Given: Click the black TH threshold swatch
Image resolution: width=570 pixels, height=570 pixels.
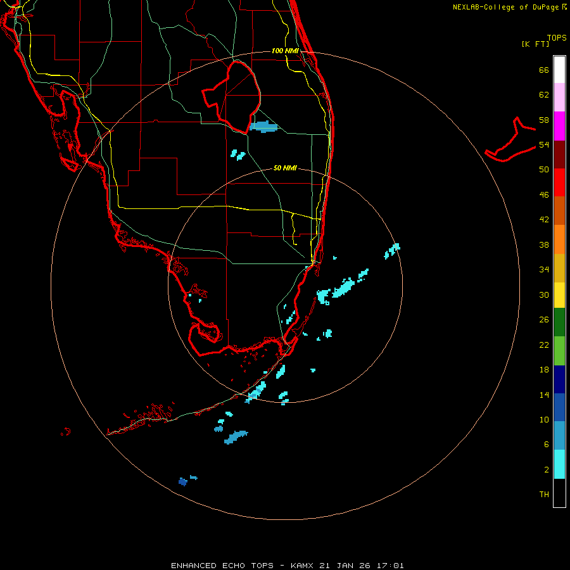Looking at the screenshot, I should click(x=559, y=493).
